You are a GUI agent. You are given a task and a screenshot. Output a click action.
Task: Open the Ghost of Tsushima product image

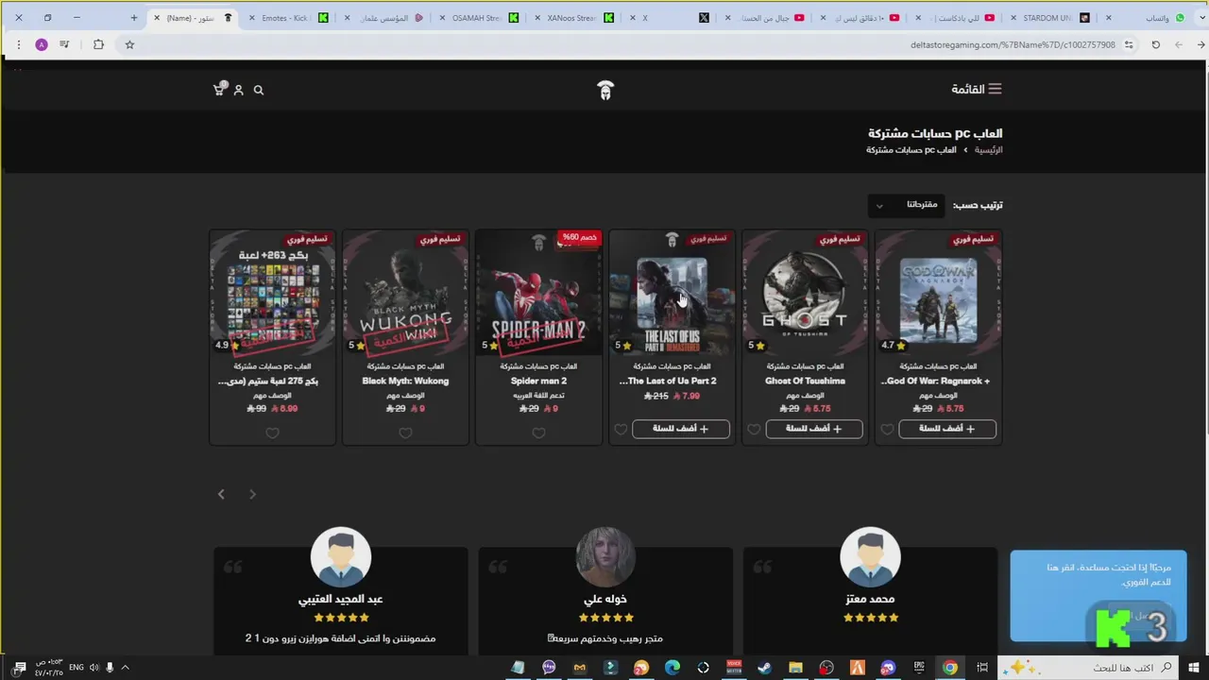pyautogui.click(x=805, y=295)
